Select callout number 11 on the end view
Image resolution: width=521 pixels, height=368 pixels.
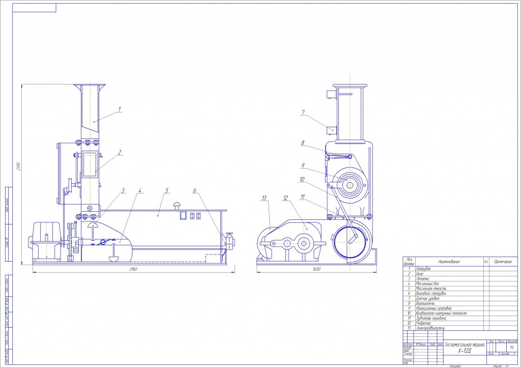coord(302,197)
